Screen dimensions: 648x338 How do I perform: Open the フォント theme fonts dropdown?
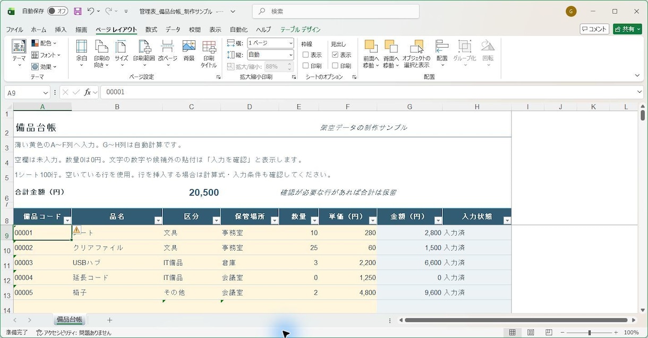[x=46, y=55]
